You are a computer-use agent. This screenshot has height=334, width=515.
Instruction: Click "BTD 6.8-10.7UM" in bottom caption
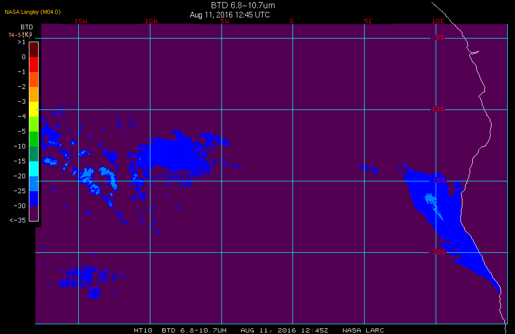[x=194, y=330]
